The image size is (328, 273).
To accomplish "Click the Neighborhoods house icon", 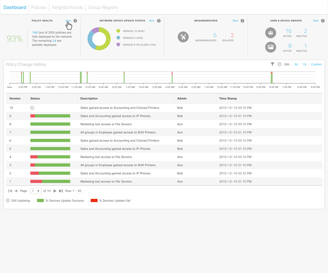I will [183, 37].
